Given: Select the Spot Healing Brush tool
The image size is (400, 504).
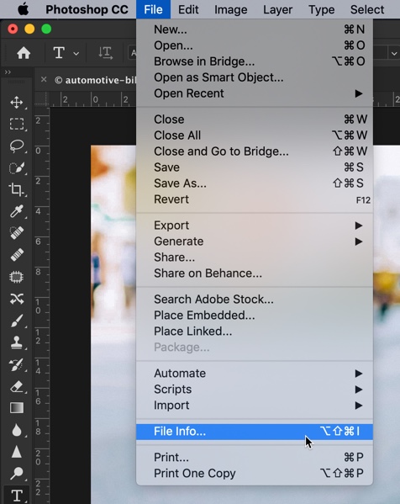Looking at the screenshot, I should (x=16, y=233).
